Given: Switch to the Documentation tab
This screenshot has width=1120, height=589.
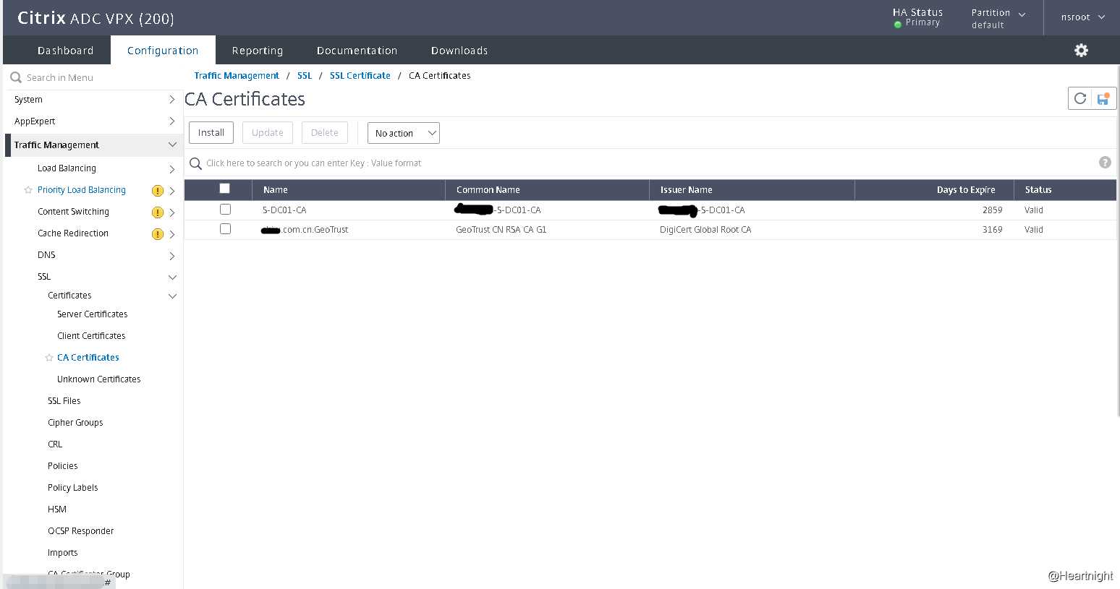Looking at the screenshot, I should (x=357, y=51).
